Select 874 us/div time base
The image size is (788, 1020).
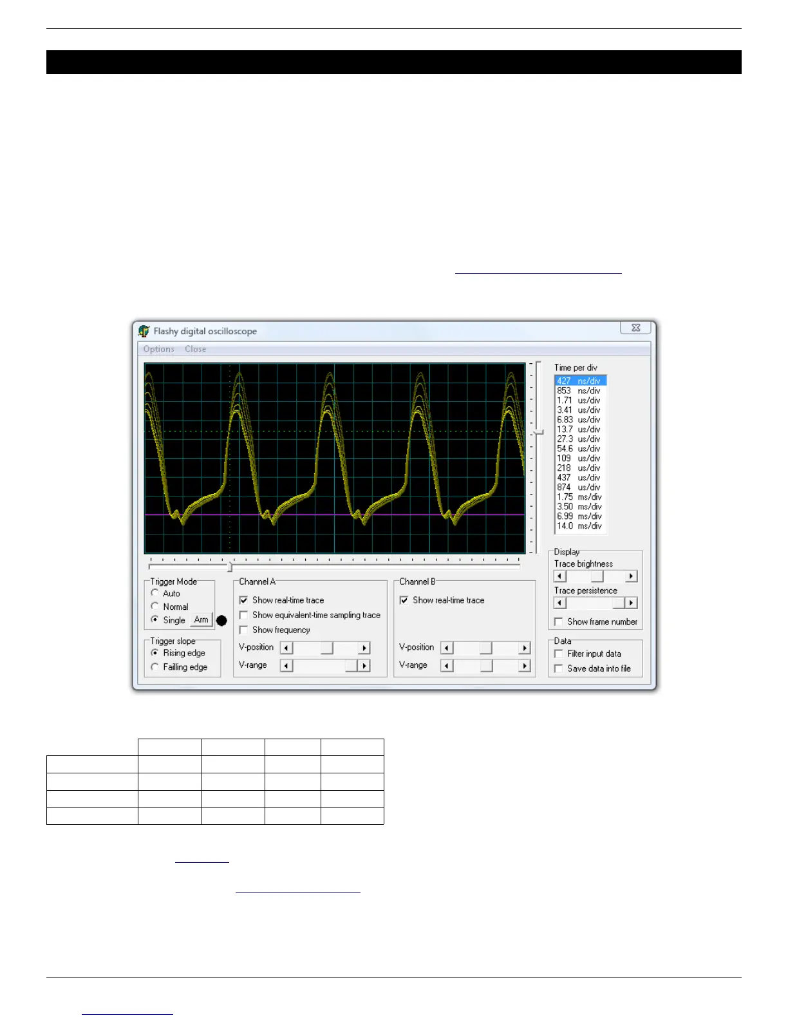pos(581,487)
